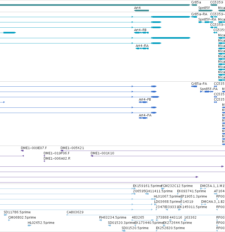Click the 163362 EST label
The height and width of the screenshot is (232, 225).
[x=190, y=218]
